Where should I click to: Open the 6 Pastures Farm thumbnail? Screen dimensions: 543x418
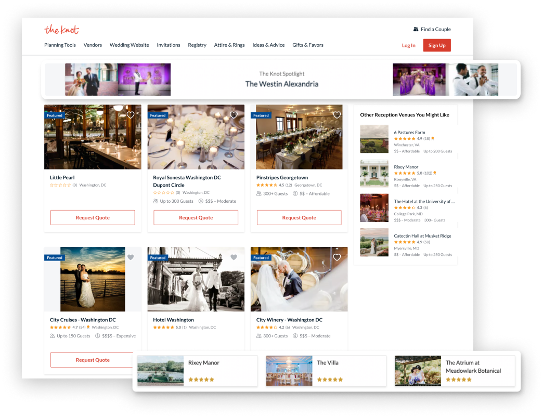[x=374, y=139]
